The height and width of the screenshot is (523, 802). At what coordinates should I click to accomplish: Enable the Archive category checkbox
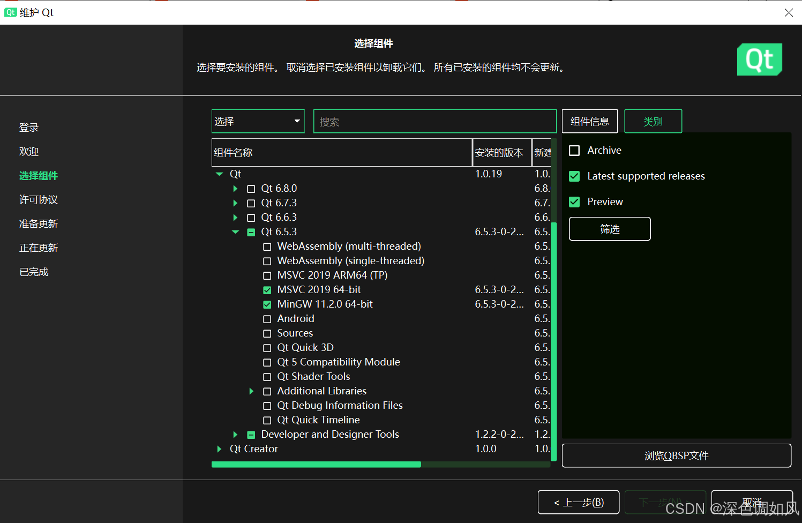point(574,151)
